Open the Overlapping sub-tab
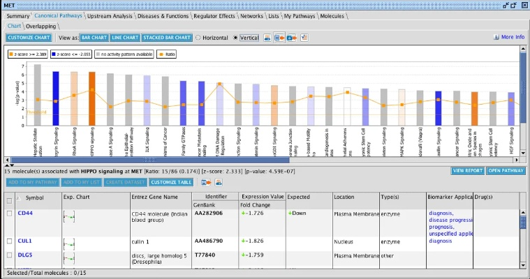The height and width of the screenshot is (279, 530). point(40,26)
